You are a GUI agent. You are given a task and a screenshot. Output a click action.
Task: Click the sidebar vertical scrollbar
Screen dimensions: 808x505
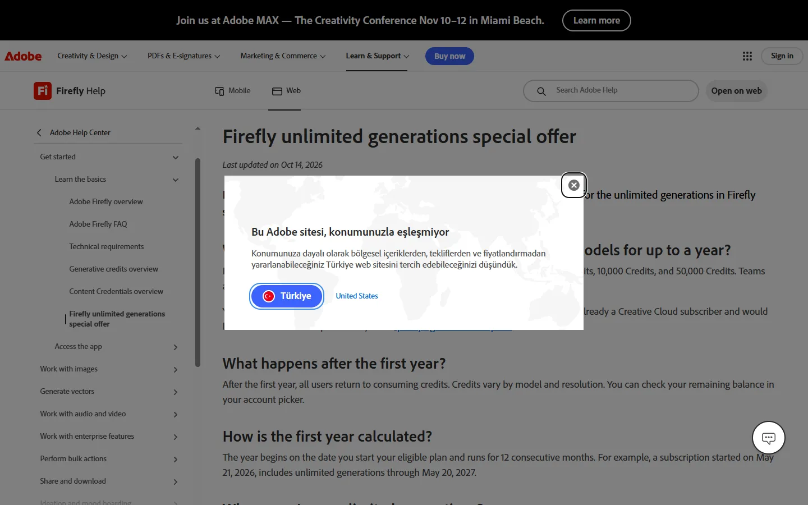(x=198, y=263)
